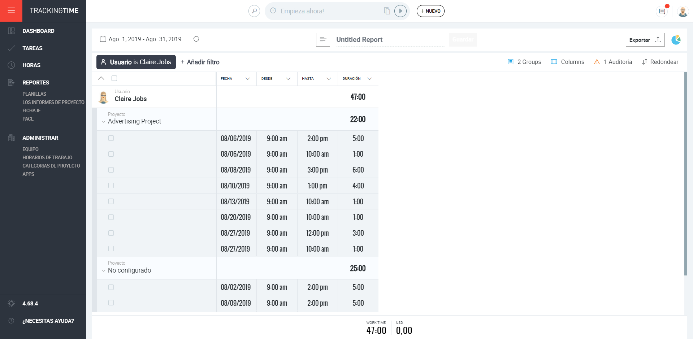The height and width of the screenshot is (339, 693).
Task: Click the version 4.68.4 gear icon
Action: tap(11, 303)
